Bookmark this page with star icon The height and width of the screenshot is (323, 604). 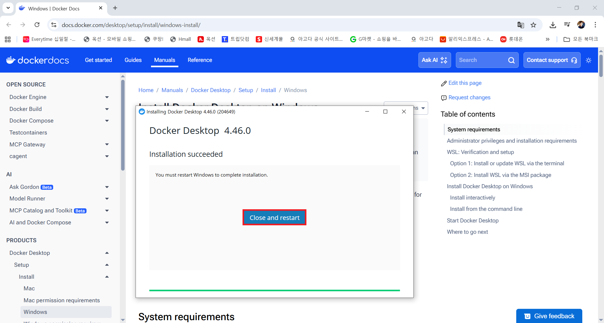534,25
